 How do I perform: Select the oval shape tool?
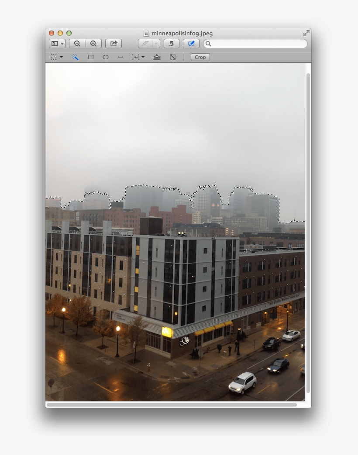point(105,57)
